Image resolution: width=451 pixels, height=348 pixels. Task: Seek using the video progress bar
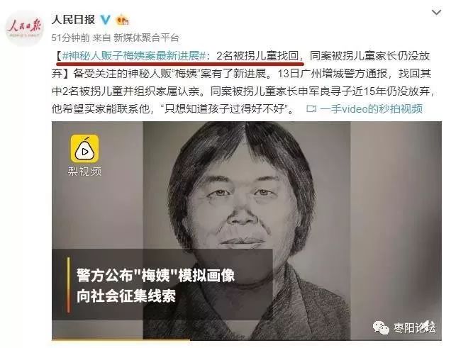pos(247,340)
